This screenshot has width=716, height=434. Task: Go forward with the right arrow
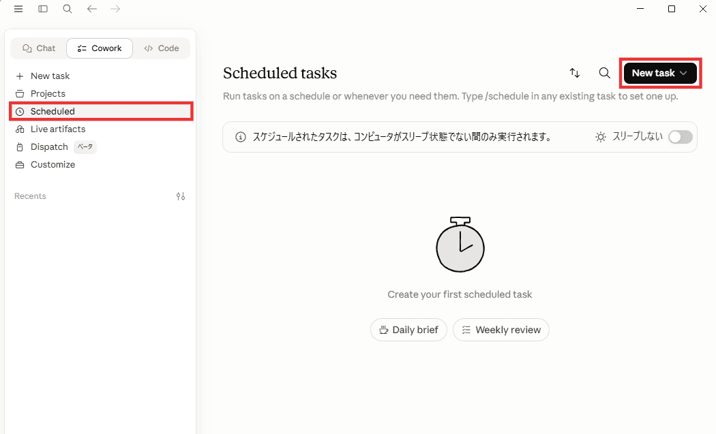pos(115,9)
